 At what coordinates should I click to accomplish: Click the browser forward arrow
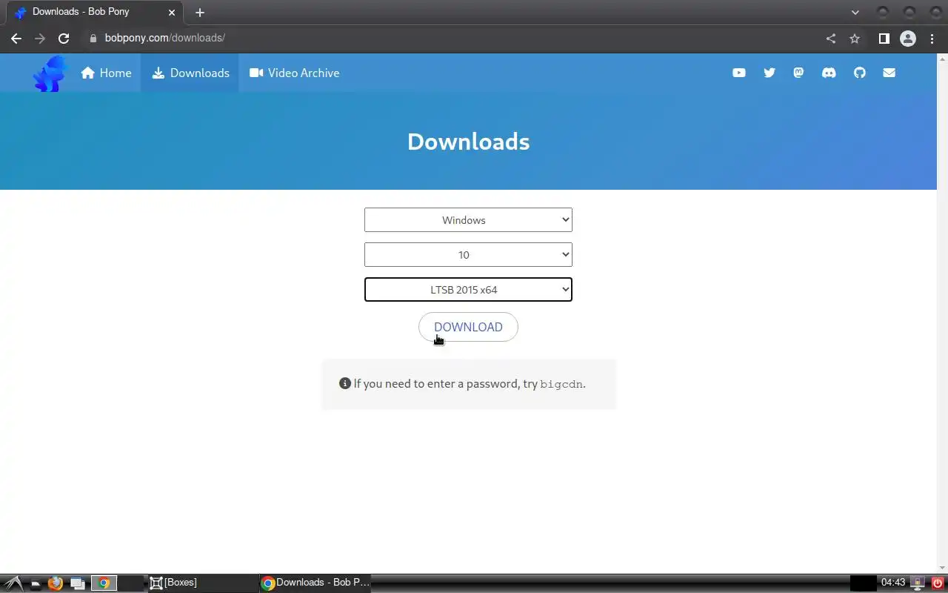pyautogui.click(x=40, y=39)
